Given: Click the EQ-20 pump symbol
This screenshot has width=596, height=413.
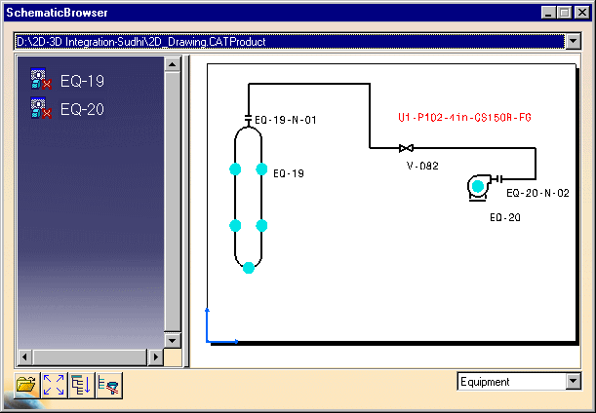Looking at the screenshot, I should (479, 187).
